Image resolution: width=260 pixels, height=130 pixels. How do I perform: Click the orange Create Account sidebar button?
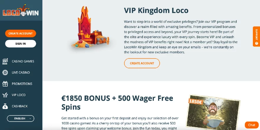point(21,33)
